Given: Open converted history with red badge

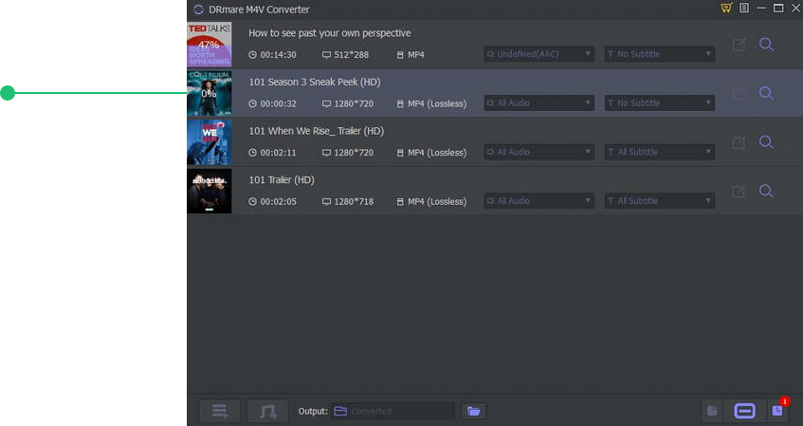Looking at the screenshot, I should point(777,410).
